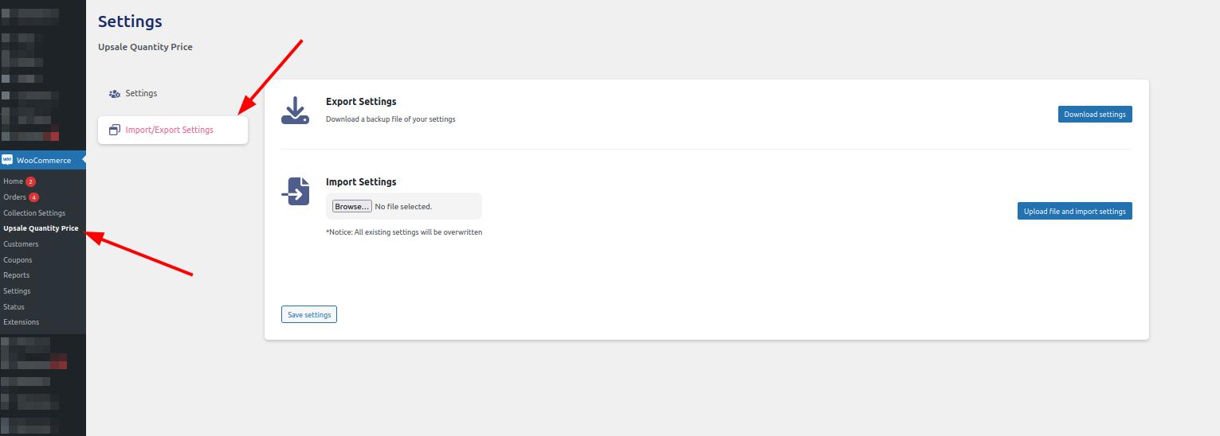1220x436 pixels.
Task: Click the overwrite notice text
Action: point(404,232)
